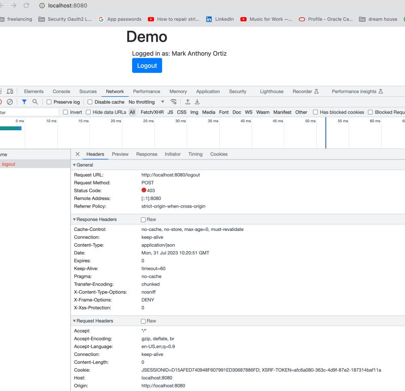Open the Timing tab for the request
The image size is (405, 391).
(195, 154)
